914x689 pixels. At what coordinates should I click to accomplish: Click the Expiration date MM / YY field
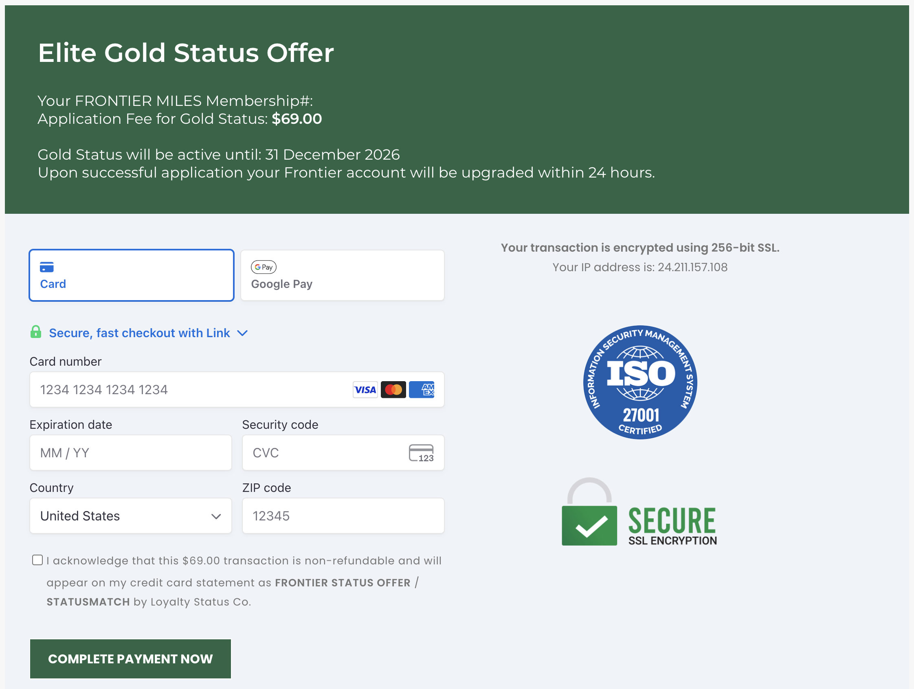[x=131, y=453]
